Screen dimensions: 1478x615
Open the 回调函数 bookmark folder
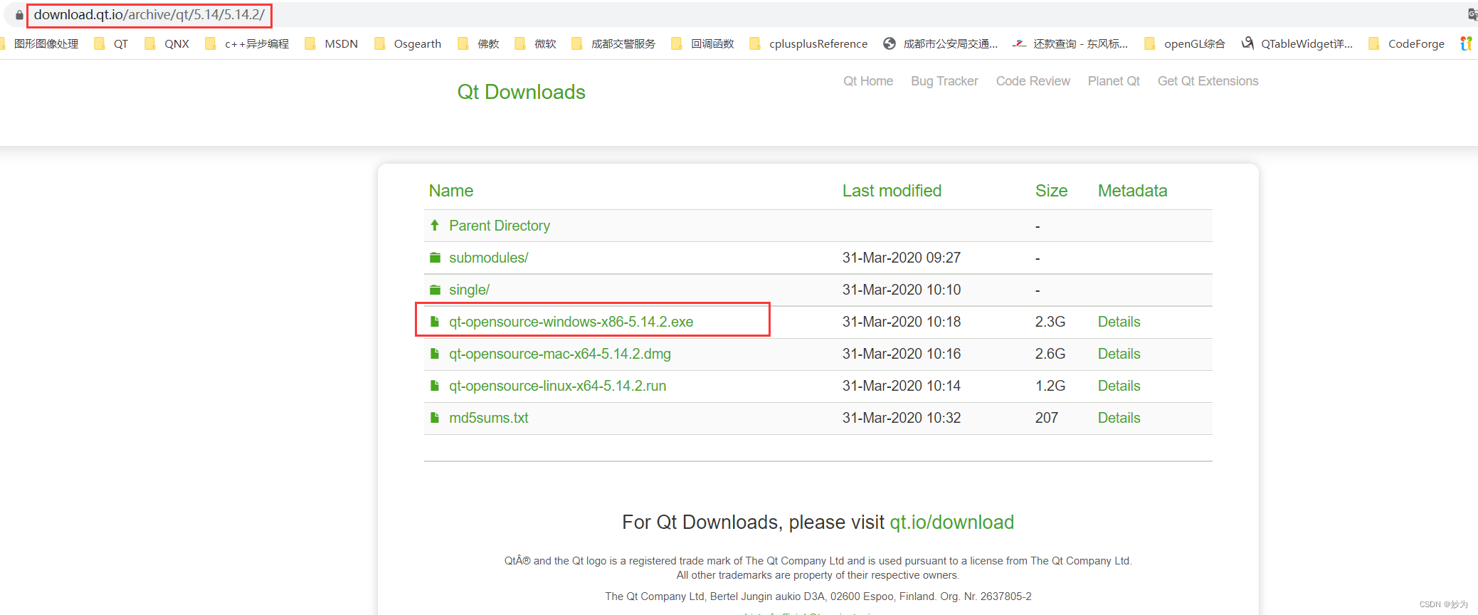702,44
